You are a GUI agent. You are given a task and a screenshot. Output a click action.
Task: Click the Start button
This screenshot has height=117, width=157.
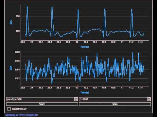click(42, 104)
